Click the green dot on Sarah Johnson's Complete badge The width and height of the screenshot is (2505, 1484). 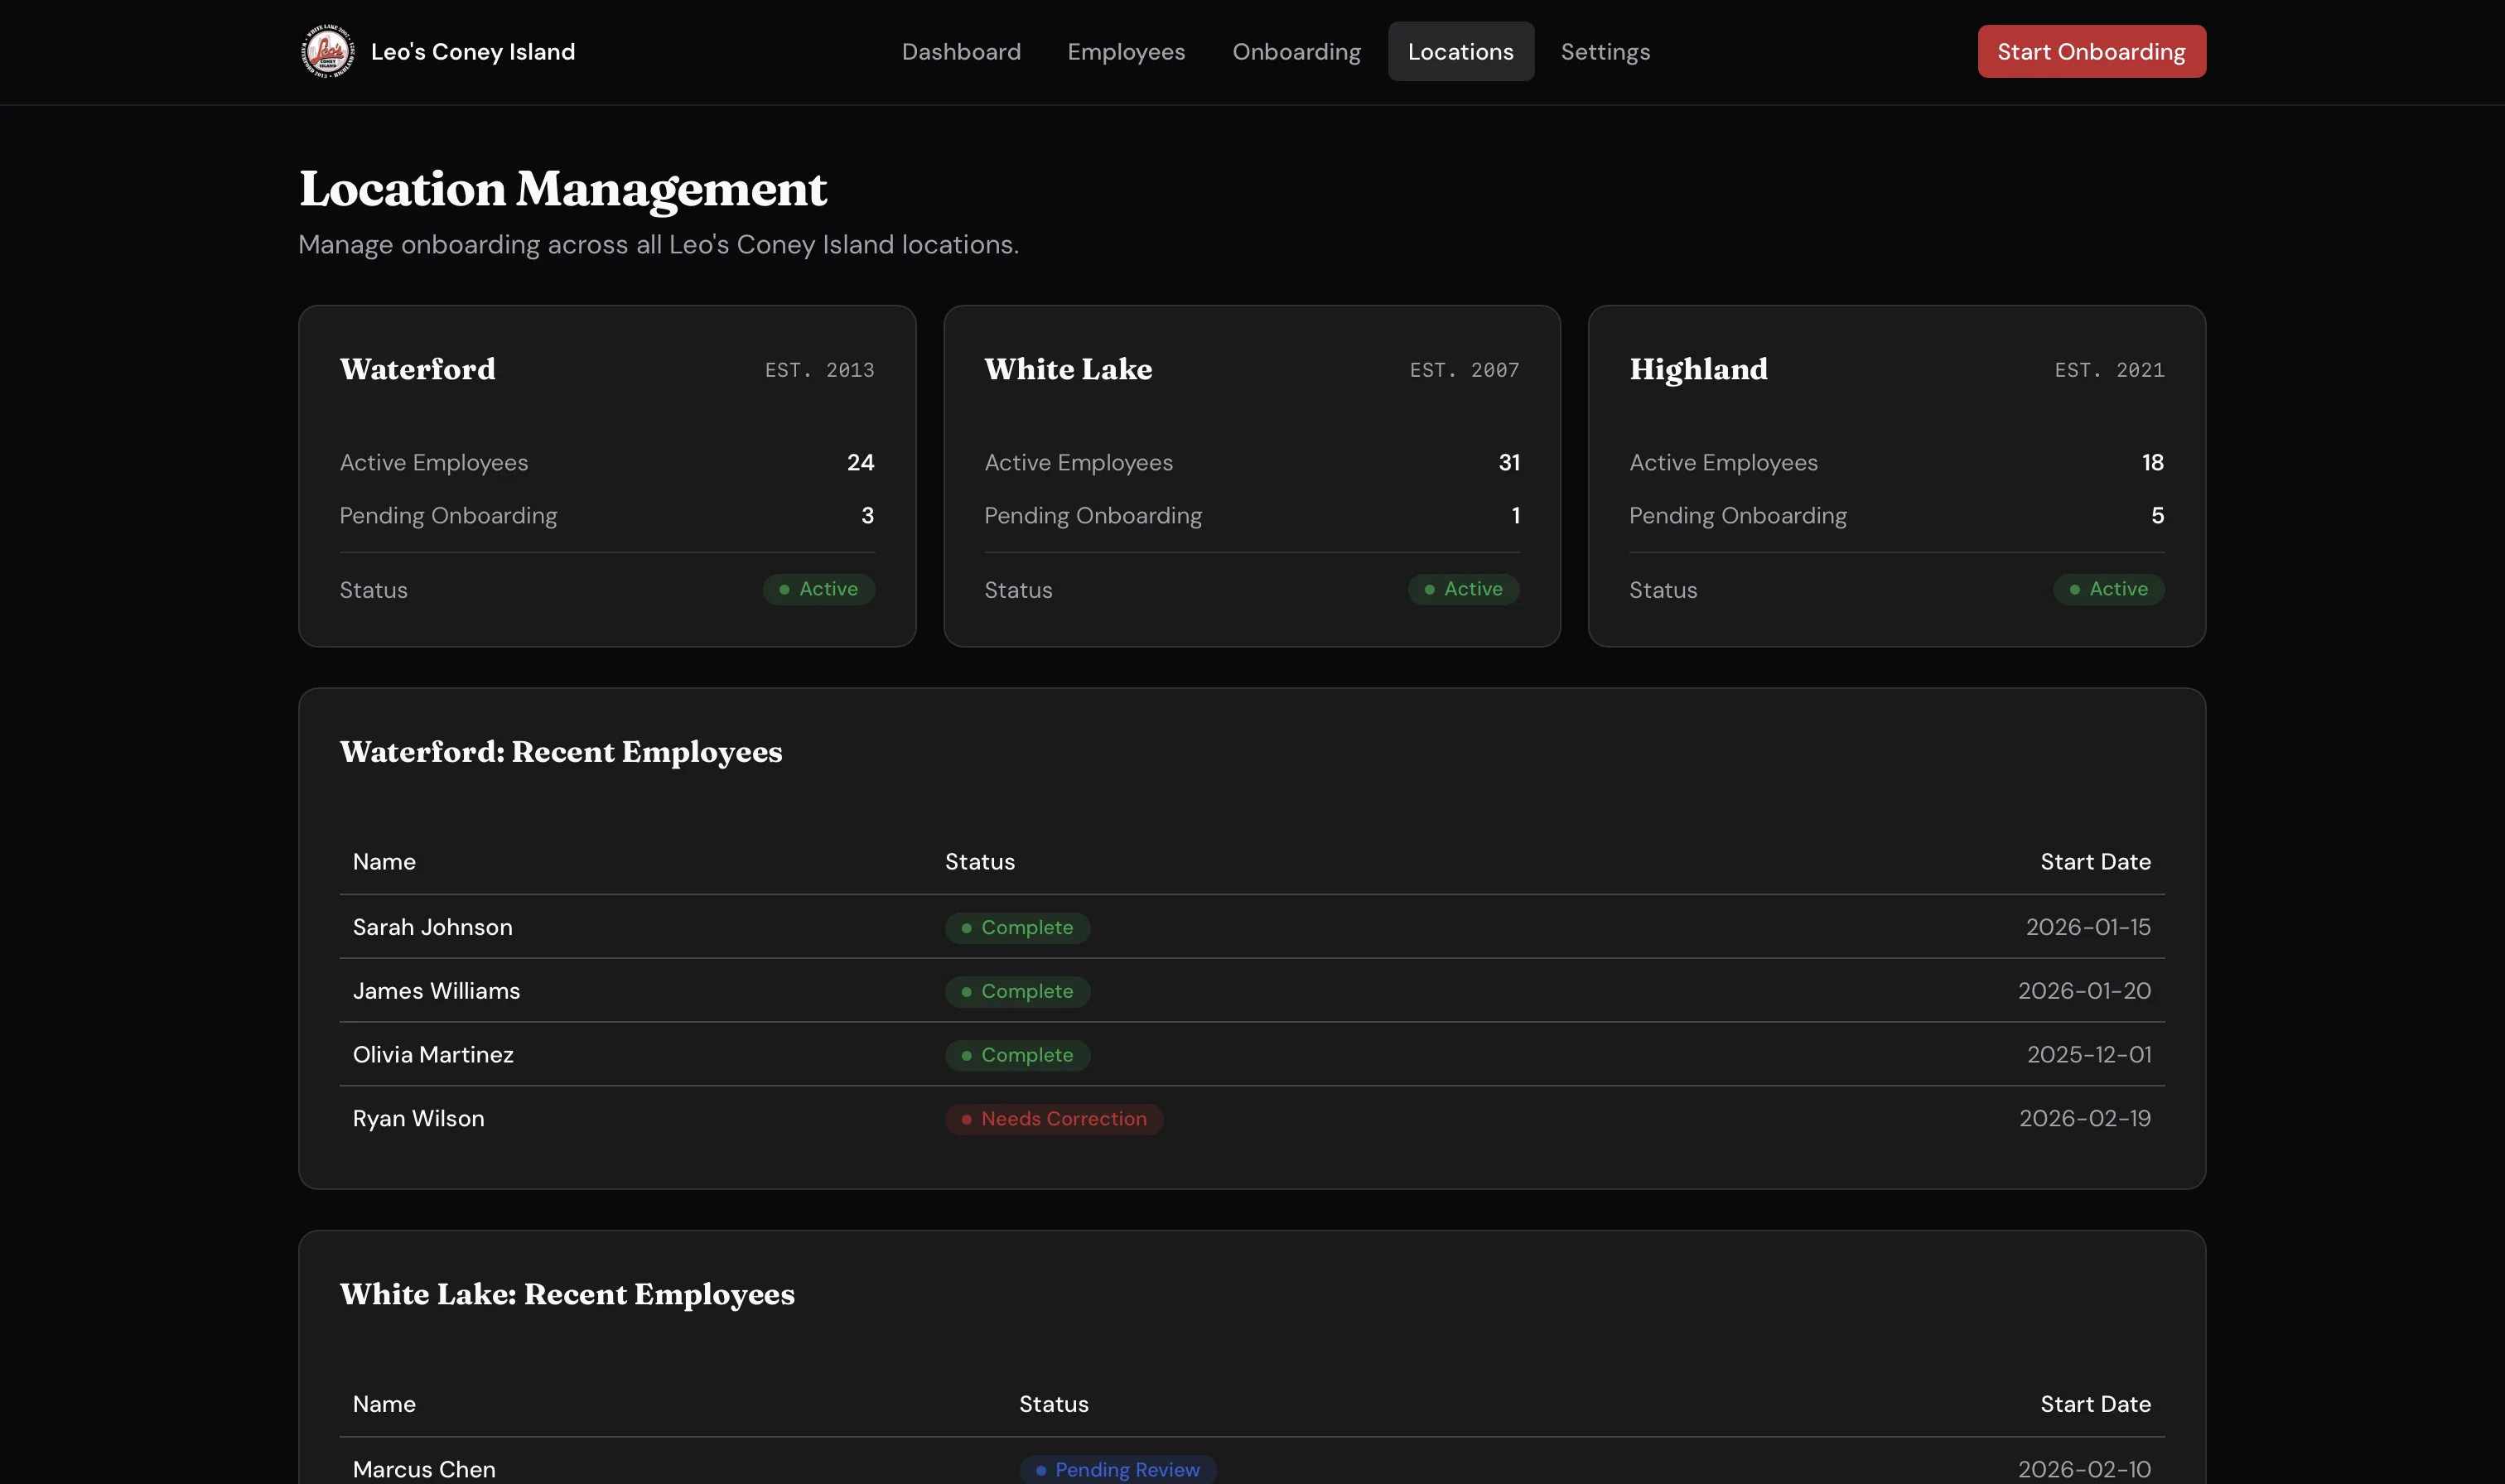tap(966, 928)
